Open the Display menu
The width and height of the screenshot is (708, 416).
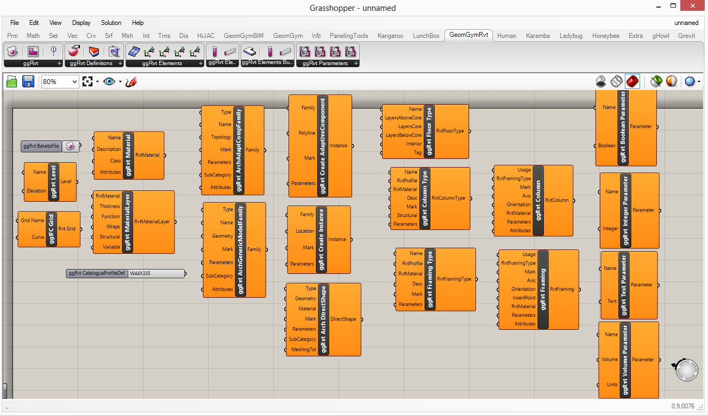click(82, 23)
